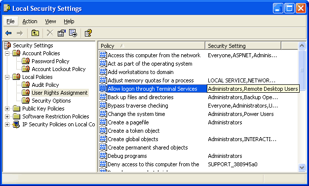The image size is (309, 186).
Task: Sort by the Security Setting column header
Action: 243,46
